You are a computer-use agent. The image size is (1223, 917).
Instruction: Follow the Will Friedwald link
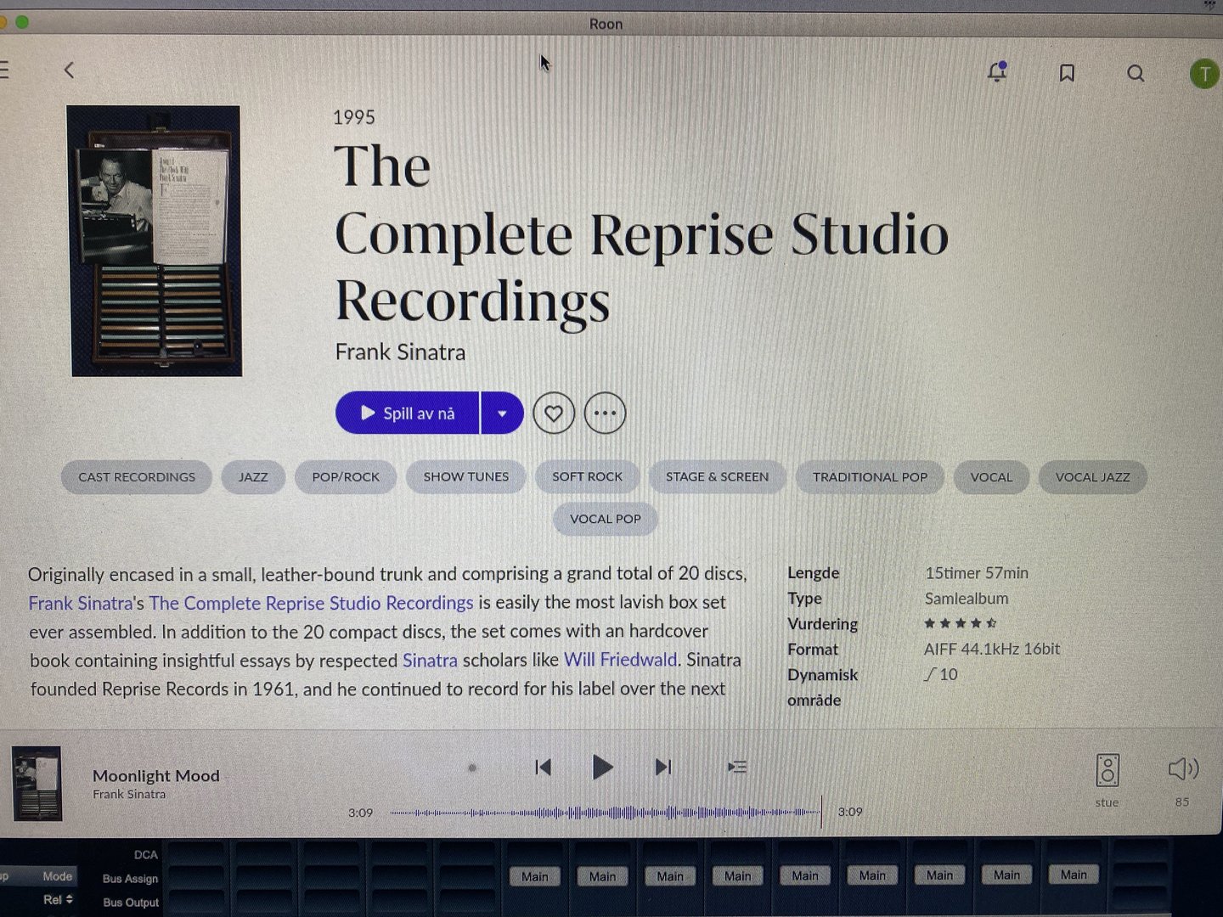[620, 660]
